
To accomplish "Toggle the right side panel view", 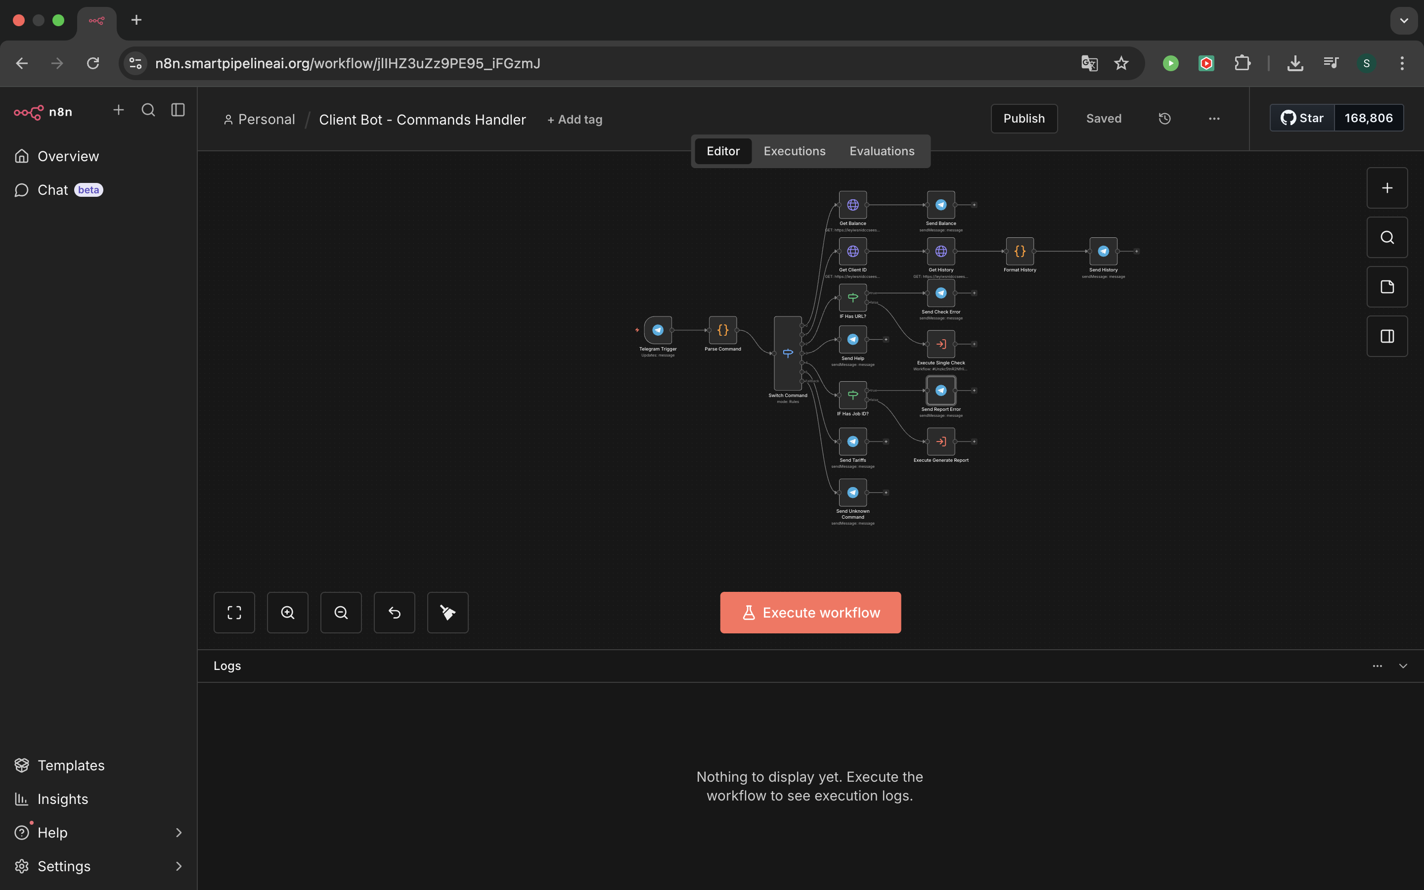I will point(1387,336).
